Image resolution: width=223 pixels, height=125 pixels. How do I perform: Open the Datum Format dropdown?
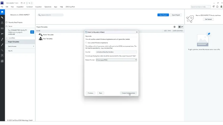116,60
